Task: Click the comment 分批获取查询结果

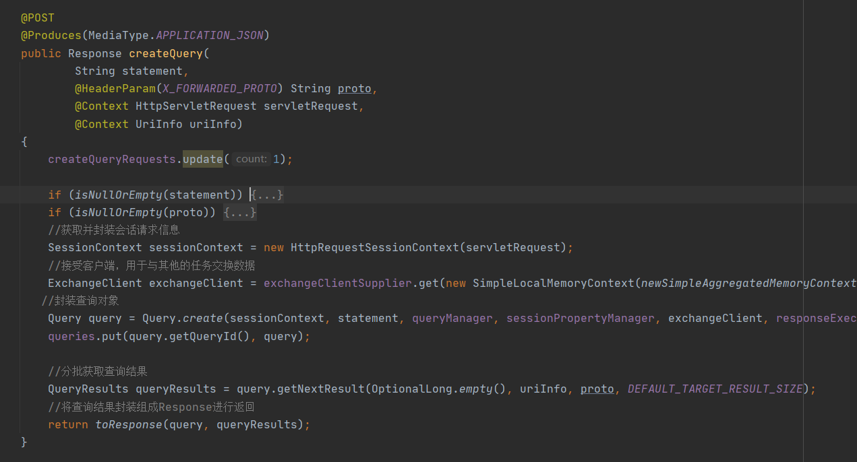Action: tap(98, 372)
